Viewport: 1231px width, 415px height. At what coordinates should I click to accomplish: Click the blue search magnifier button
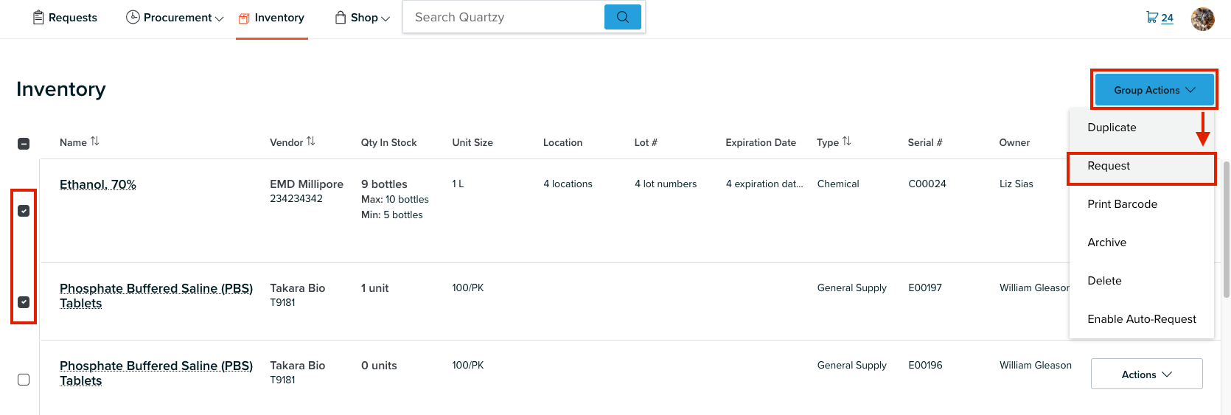click(x=623, y=17)
